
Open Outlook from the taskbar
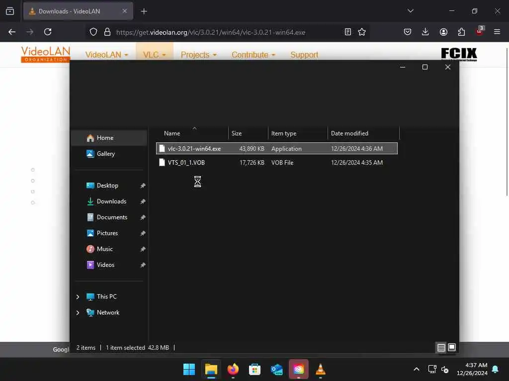(276, 369)
